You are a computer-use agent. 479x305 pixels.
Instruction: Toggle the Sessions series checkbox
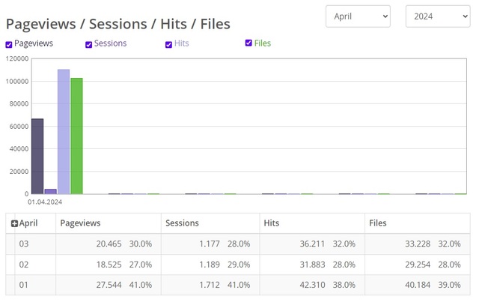tap(89, 44)
